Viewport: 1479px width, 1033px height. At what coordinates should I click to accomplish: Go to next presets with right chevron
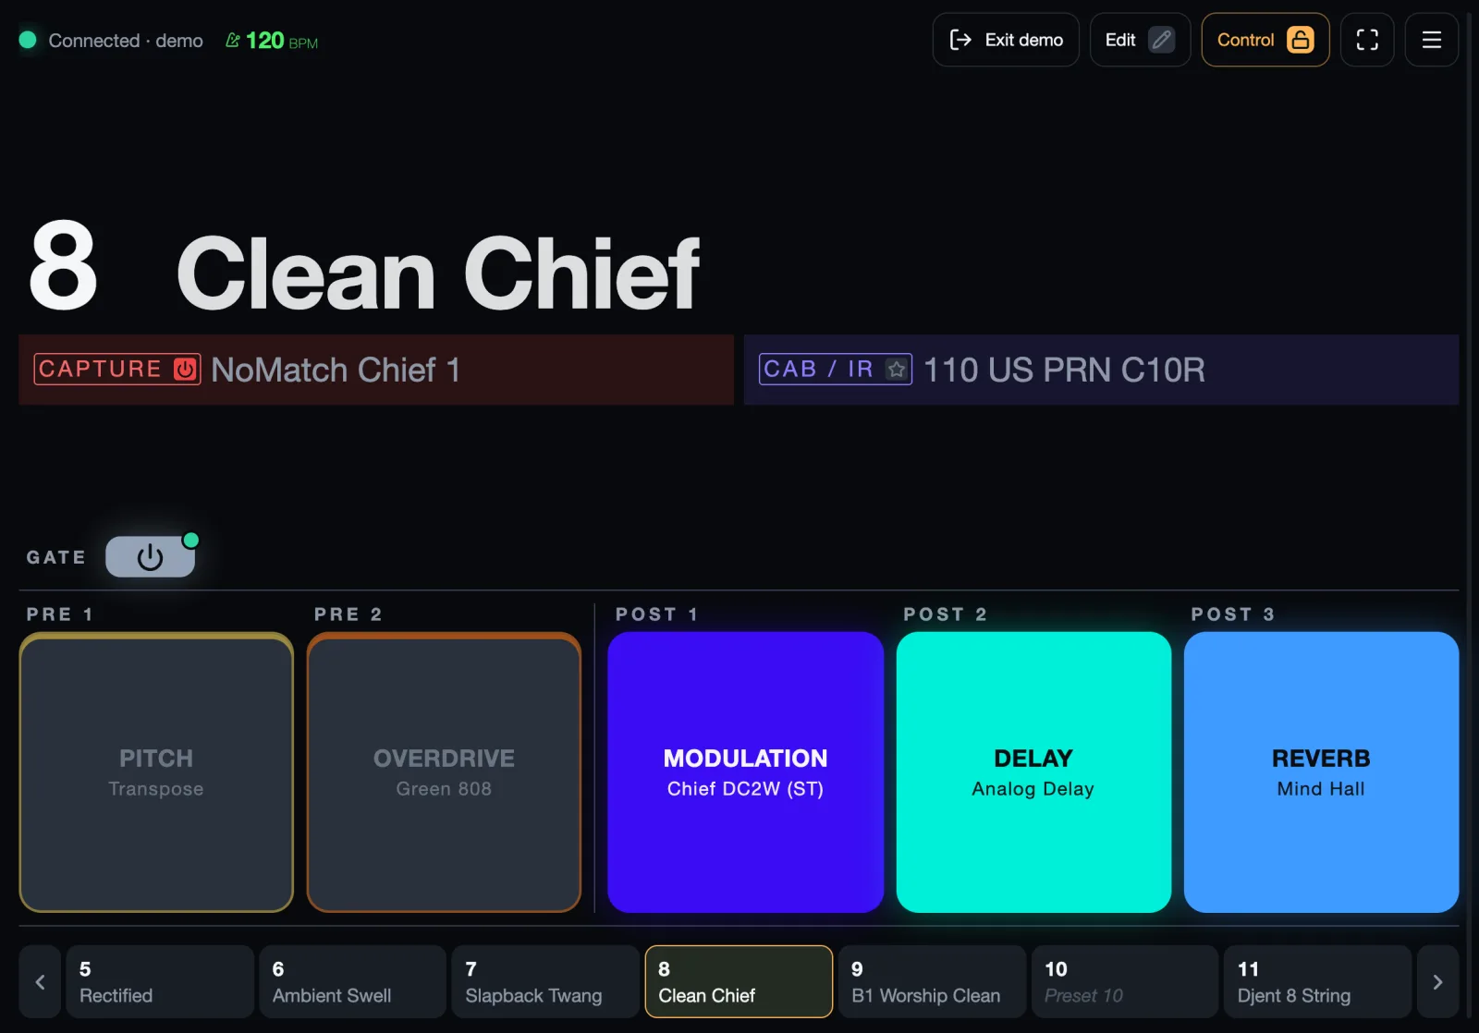tap(1437, 981)
